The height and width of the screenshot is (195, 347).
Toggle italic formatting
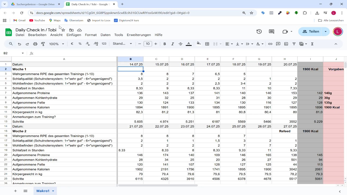[x=172, y=44]
